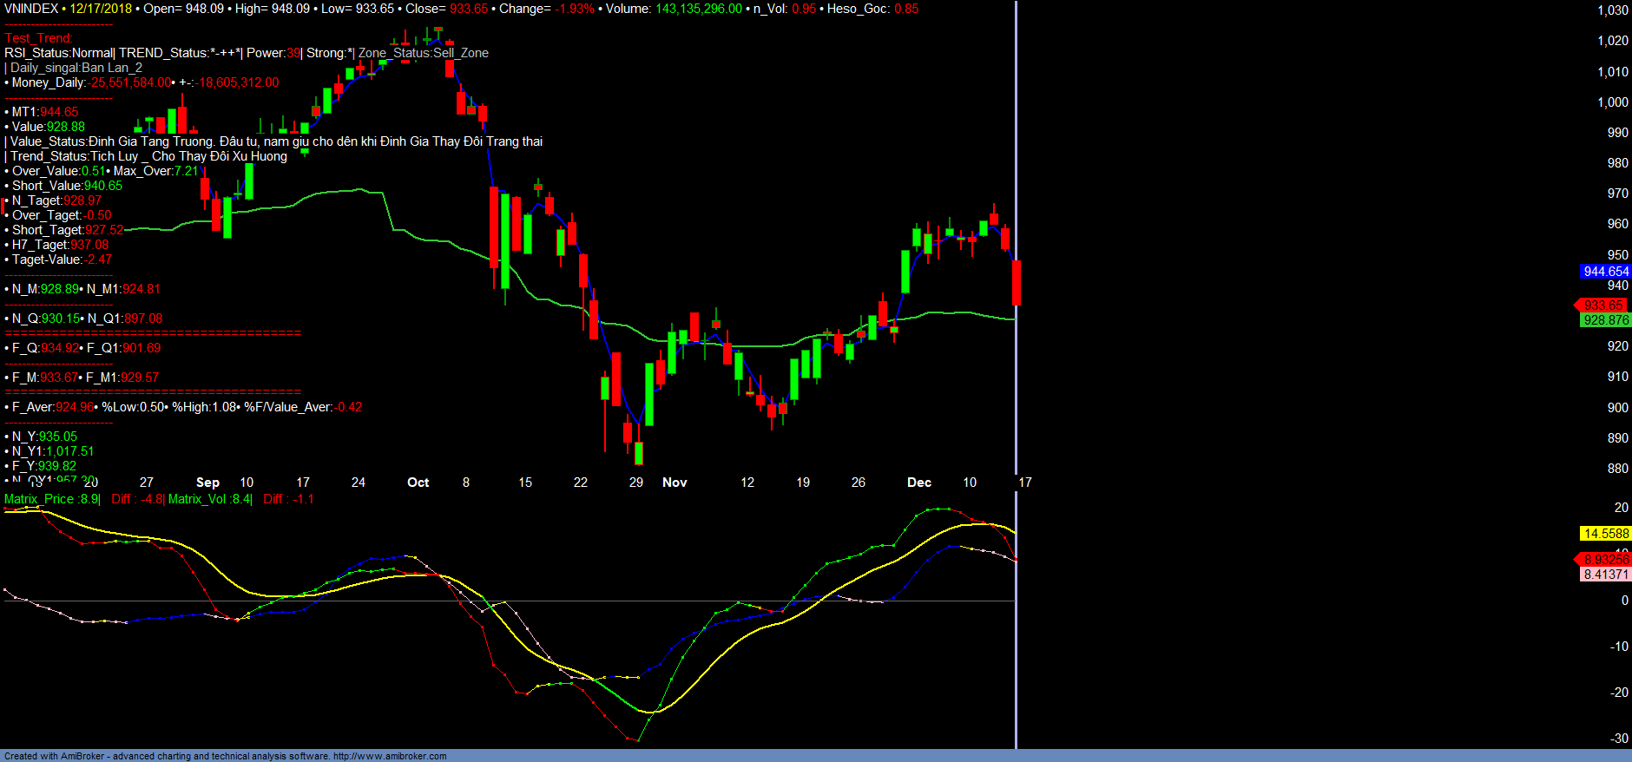Screen dimensions: 1632x762
Task: Click the 29 date marker before Nov
Action: click(636, 483)
